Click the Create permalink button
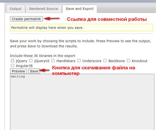Viewport: 156px width, 130px height. 26,19
